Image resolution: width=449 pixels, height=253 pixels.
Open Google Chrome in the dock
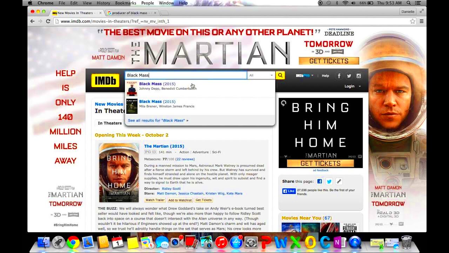point(73,242)
